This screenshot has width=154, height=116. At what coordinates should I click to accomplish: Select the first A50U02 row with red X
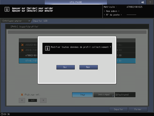pos(77,45)
